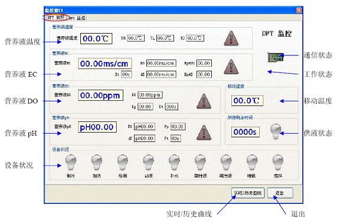Screen dimensions: 347x221
Task: Open the 实时/历史曲线 curve view
Action: (x=248, y=193)
